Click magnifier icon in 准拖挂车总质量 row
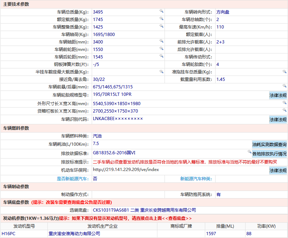Viewport: 288px width, 238px height. (284, 72)
